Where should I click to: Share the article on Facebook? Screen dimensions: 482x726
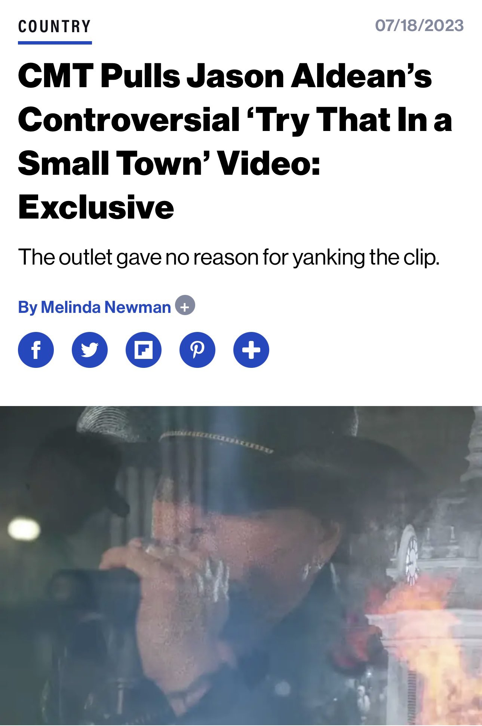[36, 350]
